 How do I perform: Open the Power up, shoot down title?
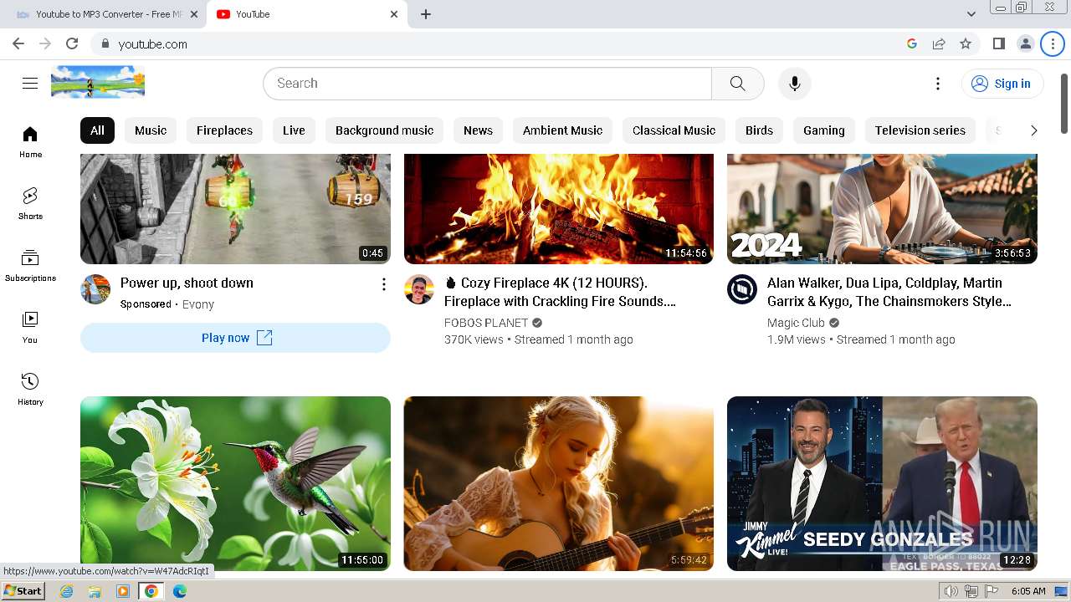[x=187, y=283]
